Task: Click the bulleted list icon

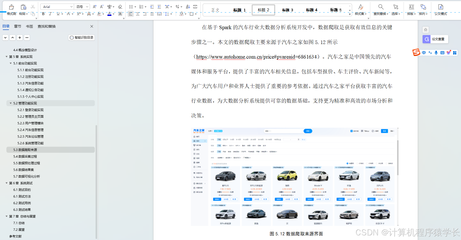Action: click(x=131, y=7)
